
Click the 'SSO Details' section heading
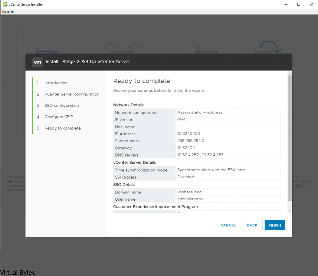[124, 185]
